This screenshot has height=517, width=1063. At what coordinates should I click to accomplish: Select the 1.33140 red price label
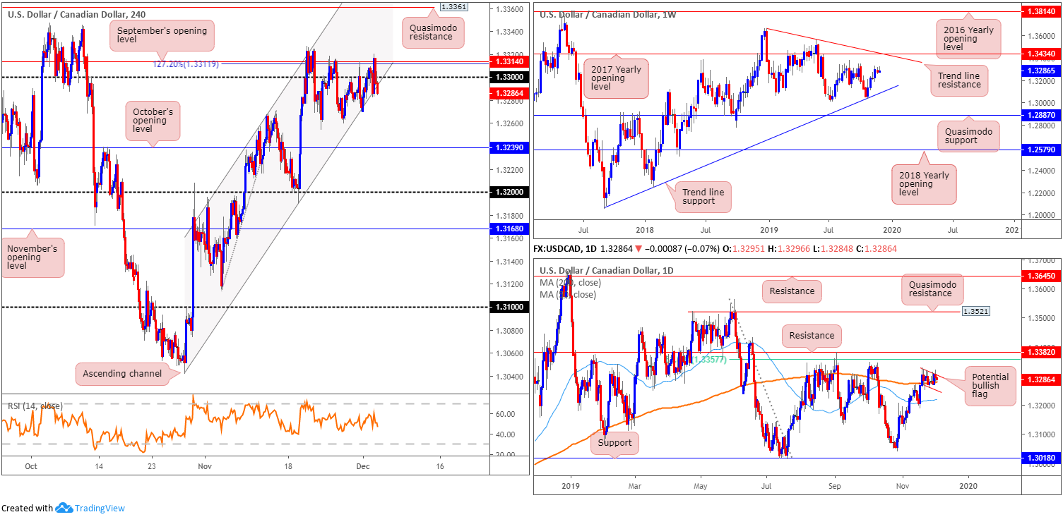point(508,63)
